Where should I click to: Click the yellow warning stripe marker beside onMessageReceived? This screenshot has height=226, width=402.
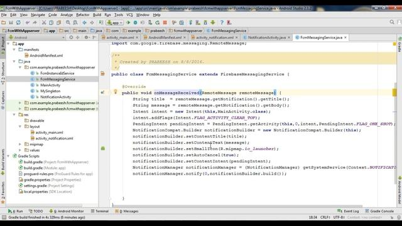[394, 92]
